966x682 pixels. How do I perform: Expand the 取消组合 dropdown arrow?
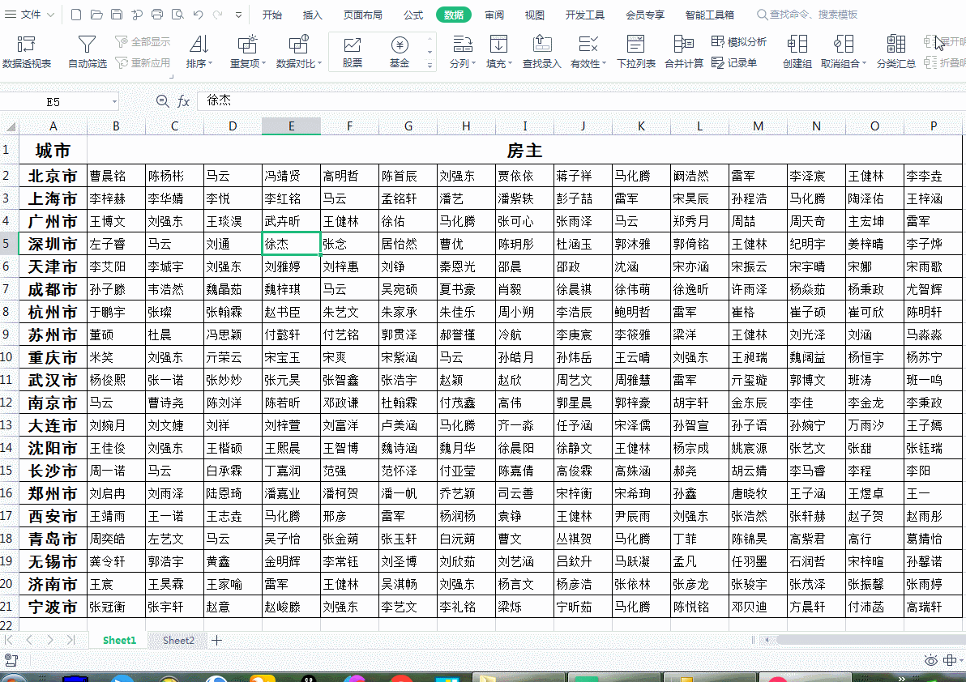[865, 63]
